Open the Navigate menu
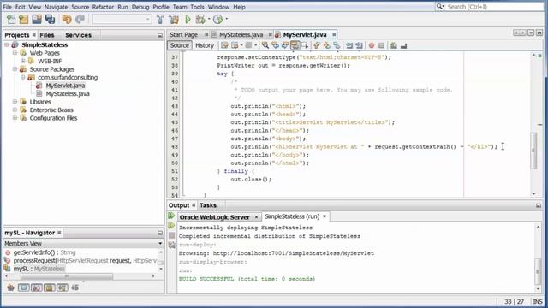Screen dimensions: 548x308 [x=56, y=7]
